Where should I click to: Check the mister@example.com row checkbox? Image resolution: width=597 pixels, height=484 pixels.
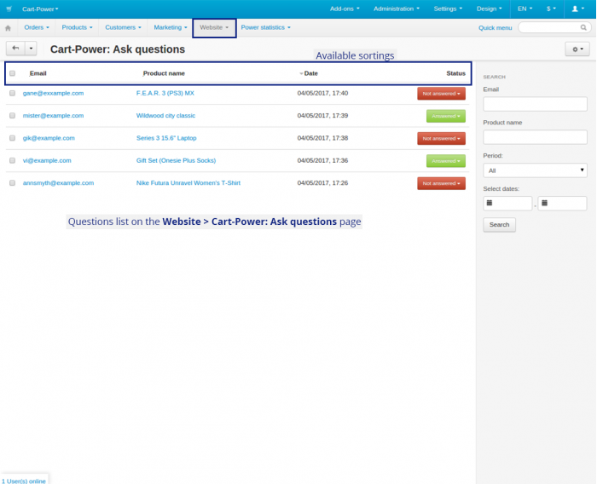(x=13, y=116)
